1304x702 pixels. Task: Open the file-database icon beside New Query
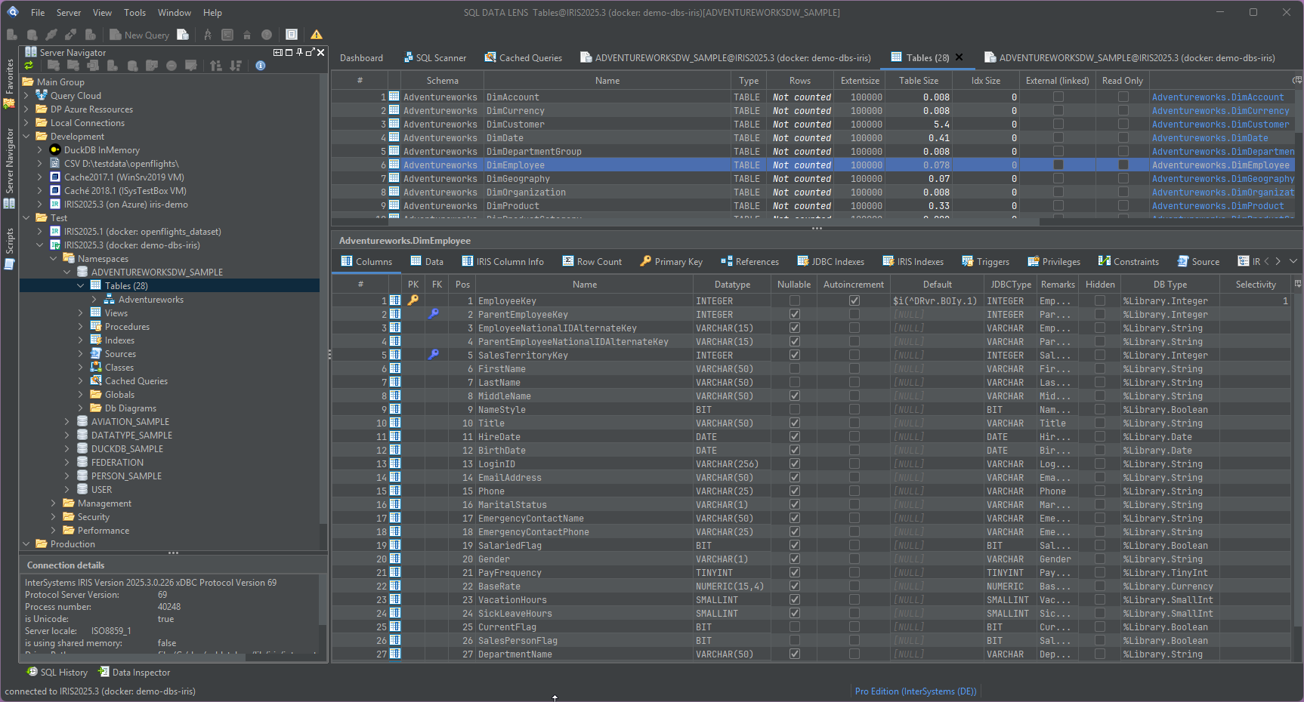click(183, 35)
